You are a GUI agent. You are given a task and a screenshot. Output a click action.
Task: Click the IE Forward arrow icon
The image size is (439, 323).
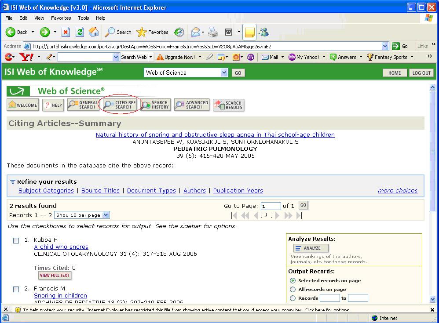point(44,32)
